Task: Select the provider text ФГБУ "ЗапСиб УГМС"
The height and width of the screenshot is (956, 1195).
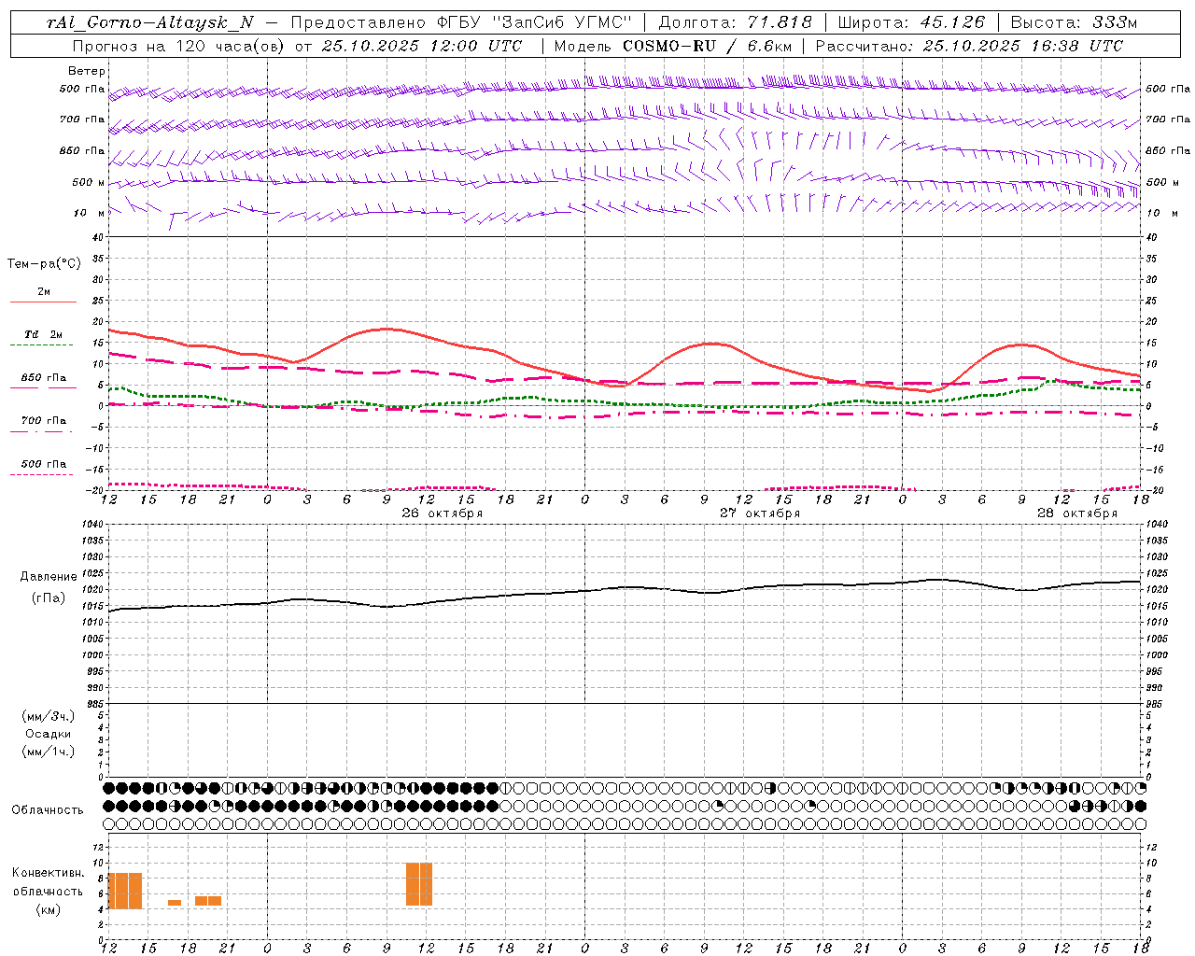Action: point(535,23)
